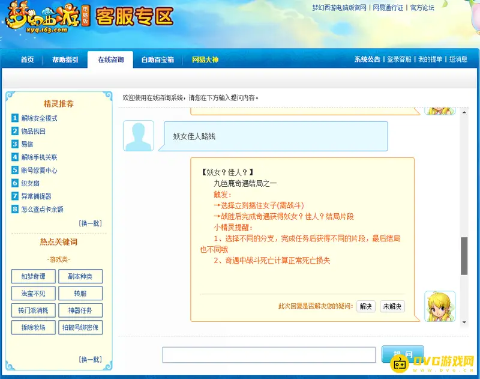Click 登录客服 link

tap(399, 59)
